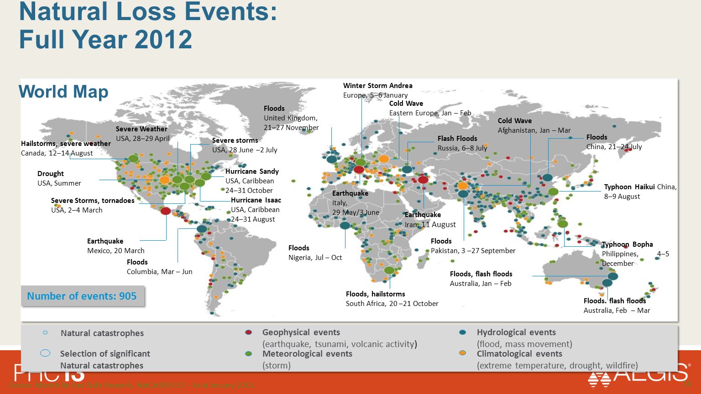
Task: Click the 'Natural Loss Events: Full Year 2012' title
Action: tap(148, 25)
